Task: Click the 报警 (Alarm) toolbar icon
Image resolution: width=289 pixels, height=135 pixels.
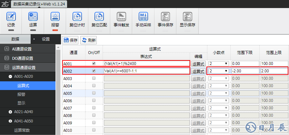Action: [55, 17]
